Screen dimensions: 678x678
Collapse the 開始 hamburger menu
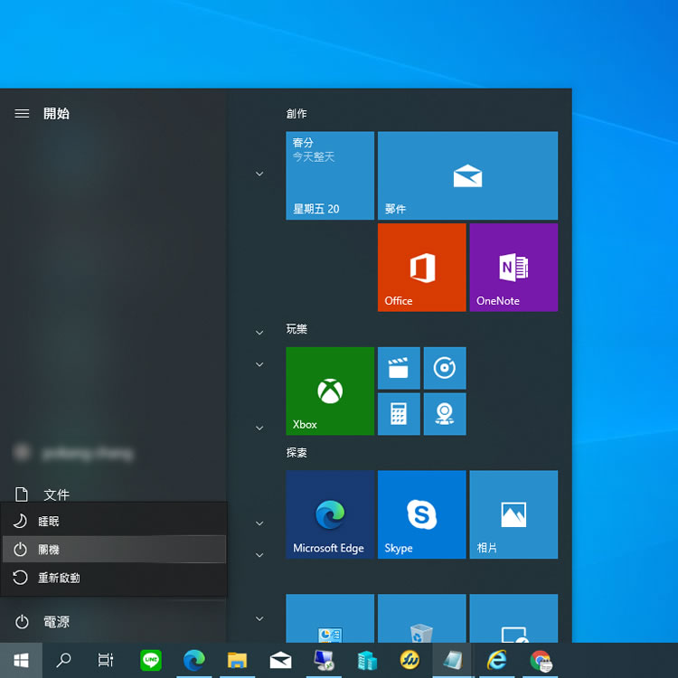tap(22, 113)
